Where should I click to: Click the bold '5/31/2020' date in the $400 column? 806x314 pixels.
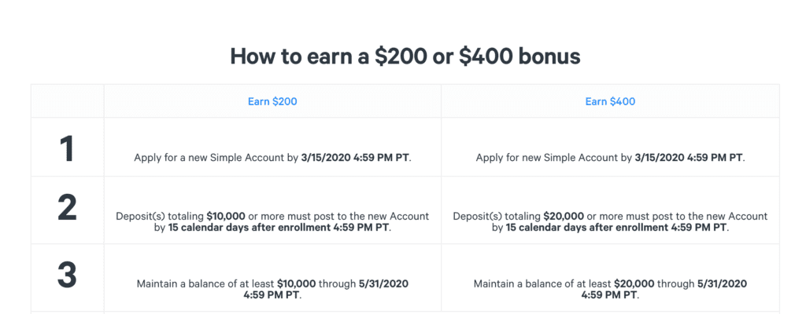click(x=723, y=283)
